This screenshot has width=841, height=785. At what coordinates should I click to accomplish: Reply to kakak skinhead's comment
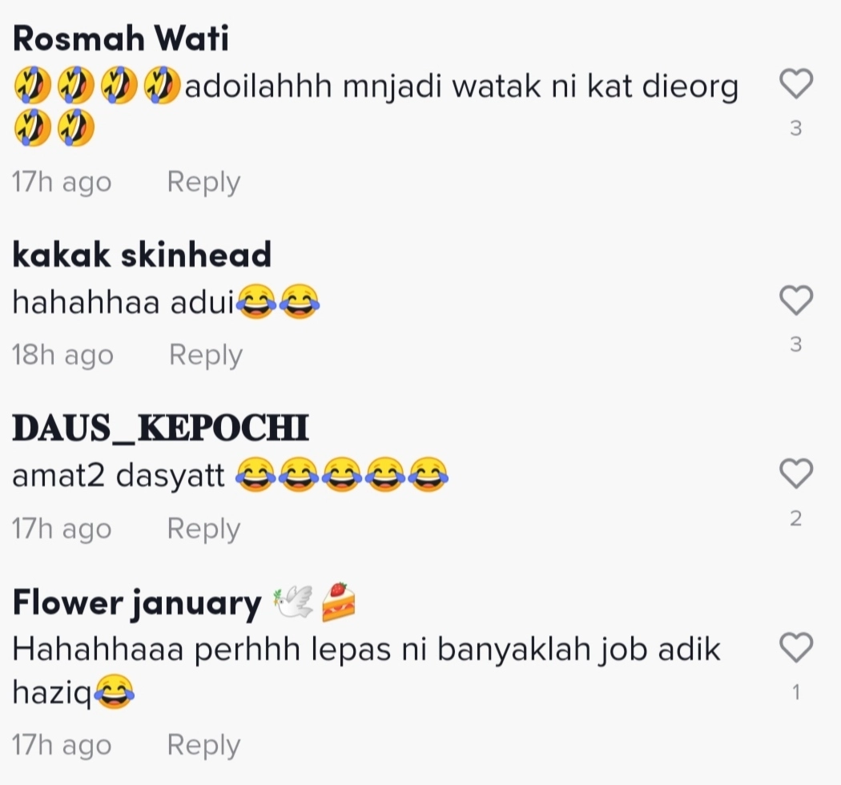click(206, 355)
